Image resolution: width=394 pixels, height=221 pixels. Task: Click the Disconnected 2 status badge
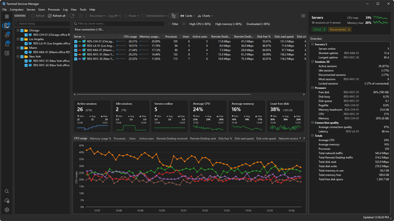pyautogui.click(x=340, y=29)
